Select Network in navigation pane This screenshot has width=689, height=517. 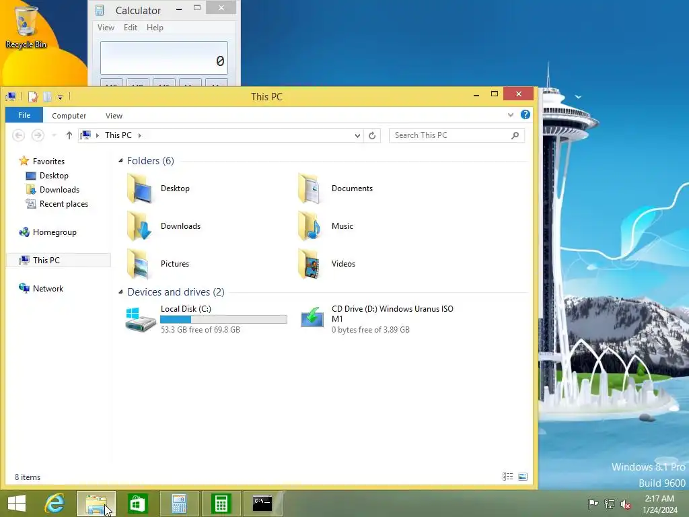(48, 288)
